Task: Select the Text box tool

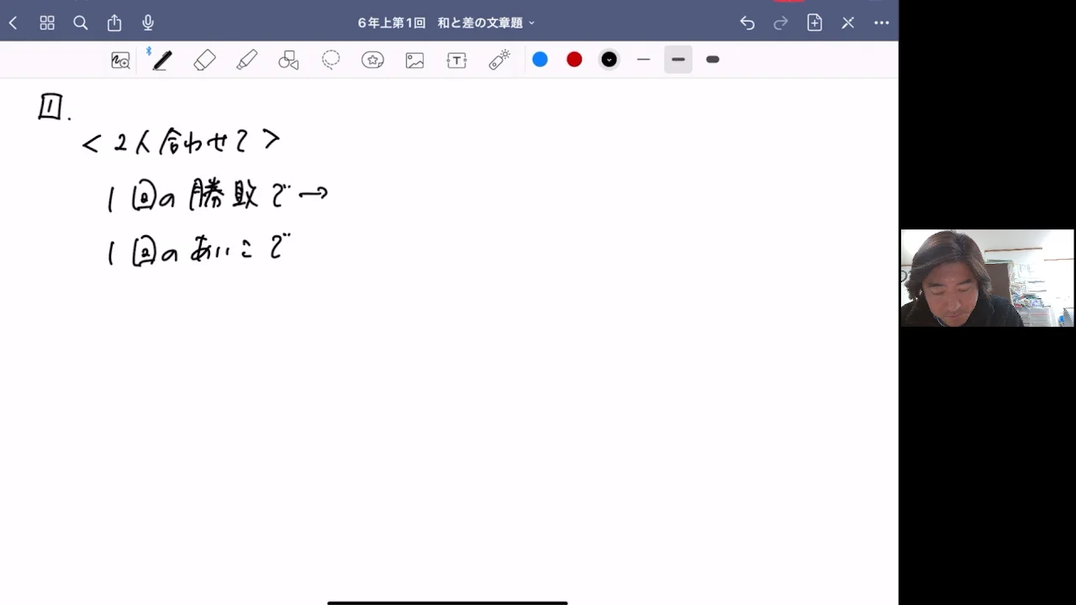Action: tap(456, 60)
